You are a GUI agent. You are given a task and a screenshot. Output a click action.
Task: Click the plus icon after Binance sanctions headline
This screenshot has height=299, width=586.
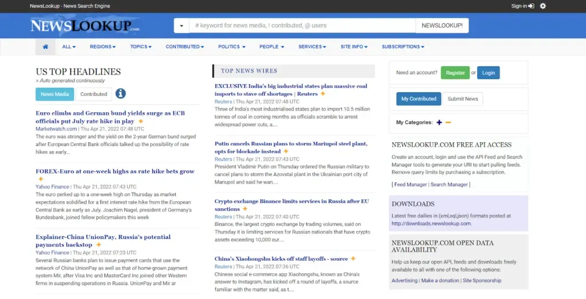pos(245,209)
